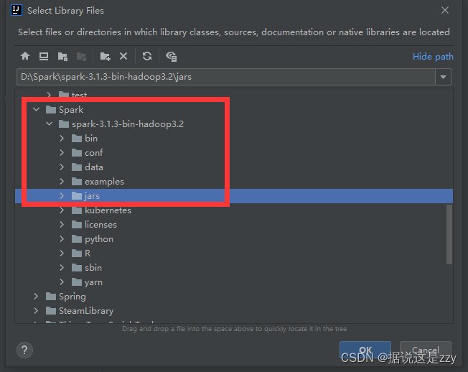Select the Spark folder
468x372 pixels.
pyautogui.click(x=65, y=110)
